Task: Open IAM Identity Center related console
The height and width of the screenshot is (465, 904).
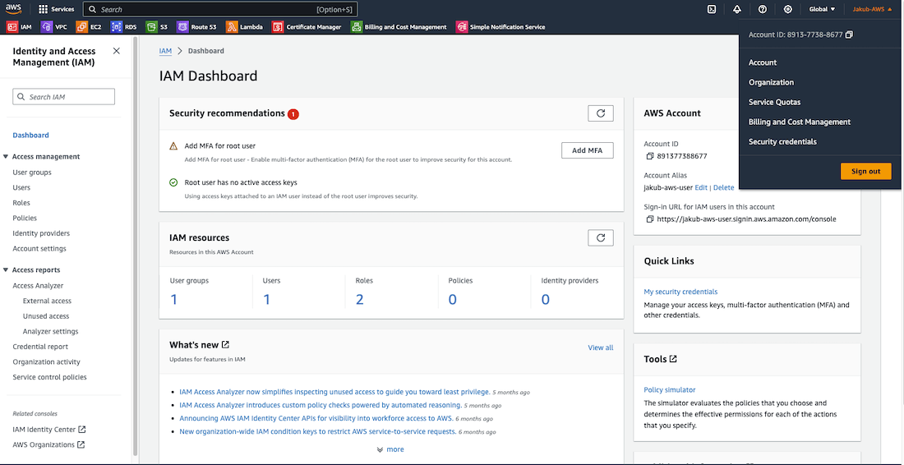Action: tap(49, 430)
